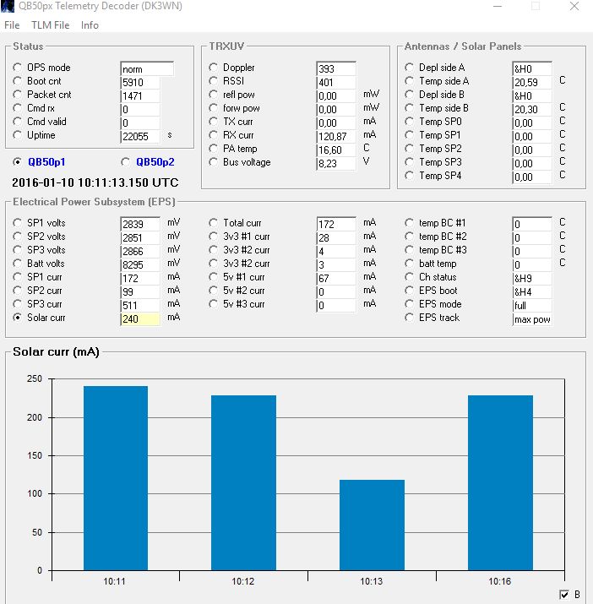Select the Doppler radio button
The image size is (593, 604).
point(213,68)
